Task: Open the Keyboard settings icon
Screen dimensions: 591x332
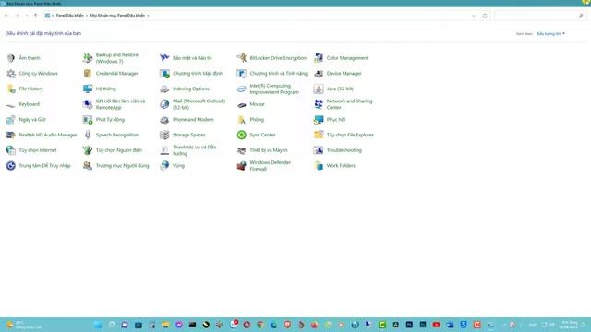Action: pos(10,104)
